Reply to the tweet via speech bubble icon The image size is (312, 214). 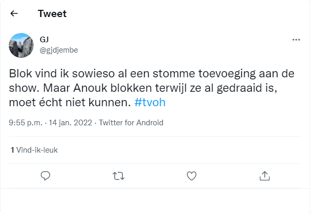pyautogui.click(x=45, y=176)
